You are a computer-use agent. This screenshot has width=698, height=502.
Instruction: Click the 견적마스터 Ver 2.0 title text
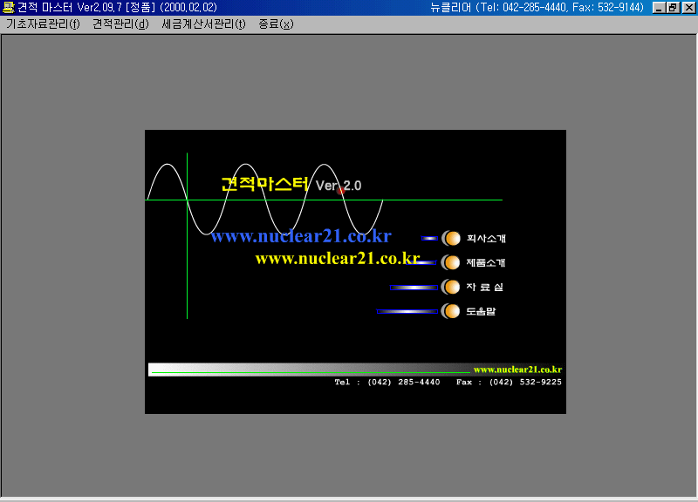[291, 184]
